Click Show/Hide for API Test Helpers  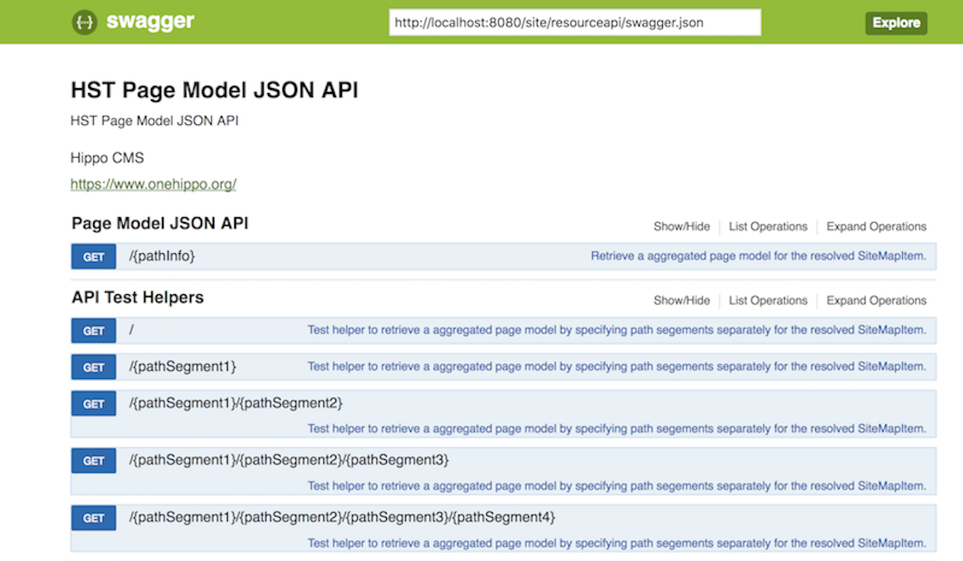pyautogui.click(x=681, y=301)
